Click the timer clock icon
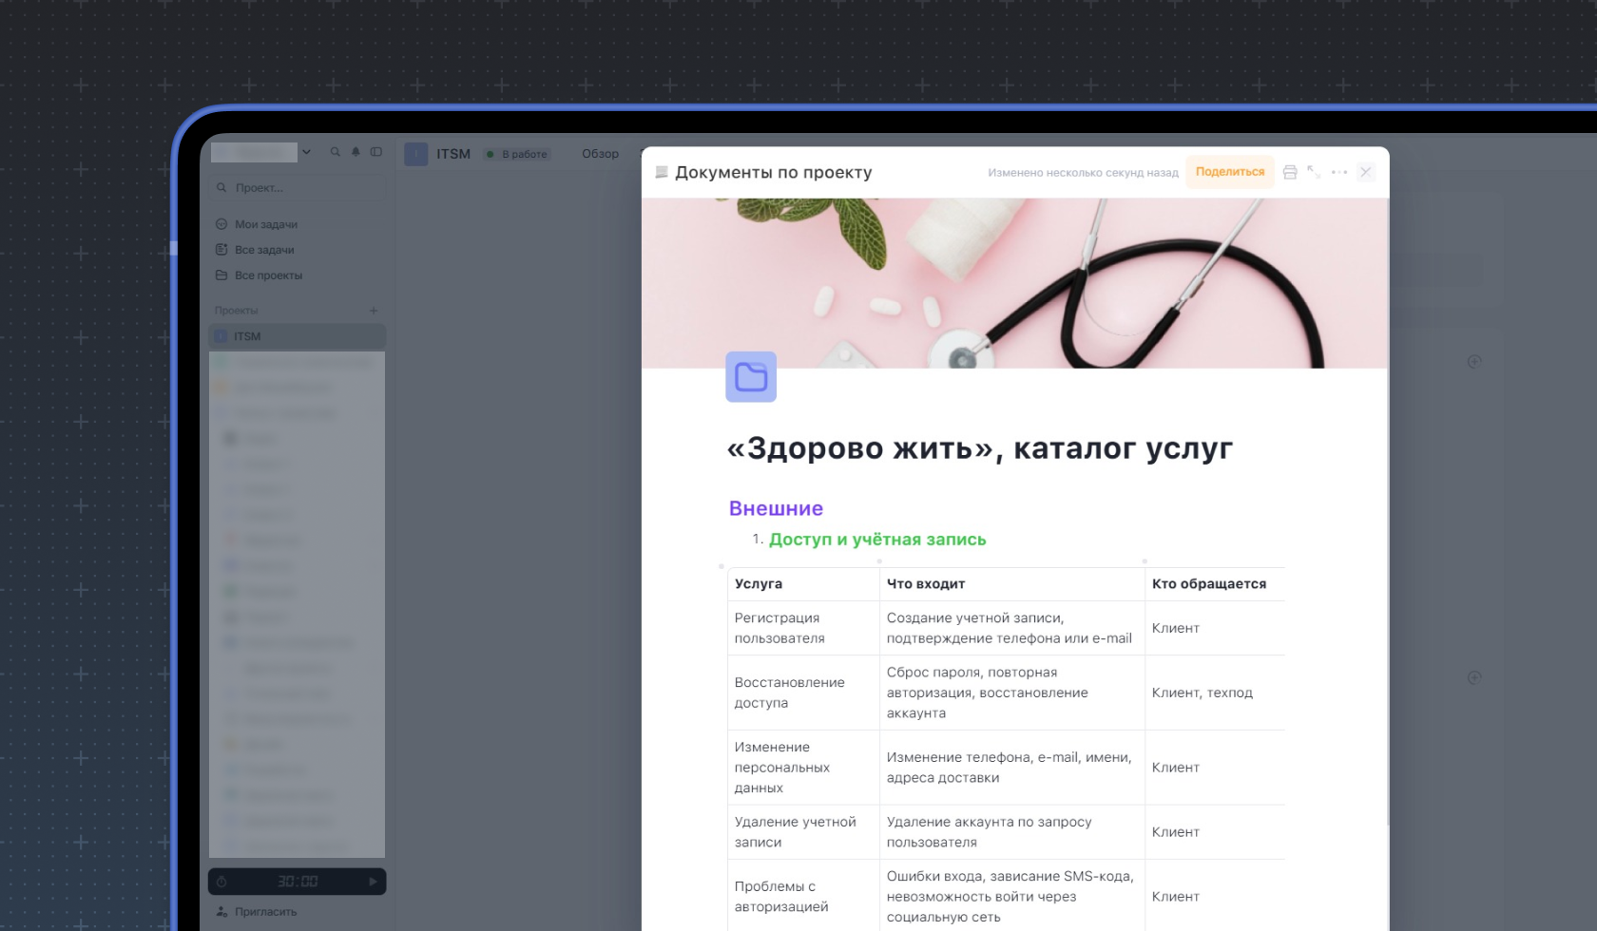Viewport: 1597px width, 931px height. point(221,882)
